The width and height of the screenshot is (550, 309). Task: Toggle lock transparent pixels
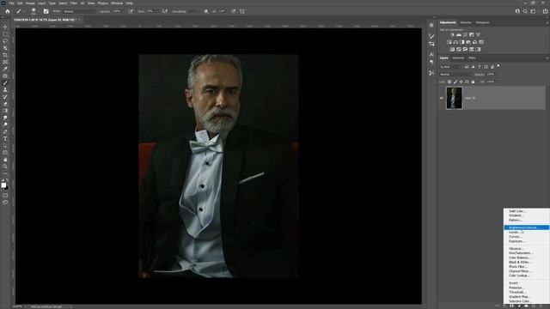(449, 82)
